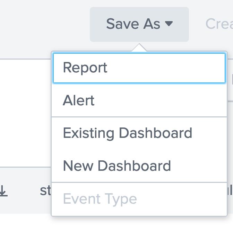Screen dimensions: 233x239
Task: Click the disabled Event Type save option
Action: coord(100,199)
